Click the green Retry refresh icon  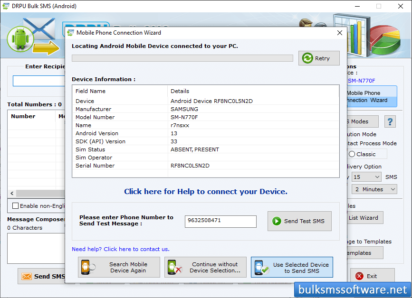click(x=307, y=58)
